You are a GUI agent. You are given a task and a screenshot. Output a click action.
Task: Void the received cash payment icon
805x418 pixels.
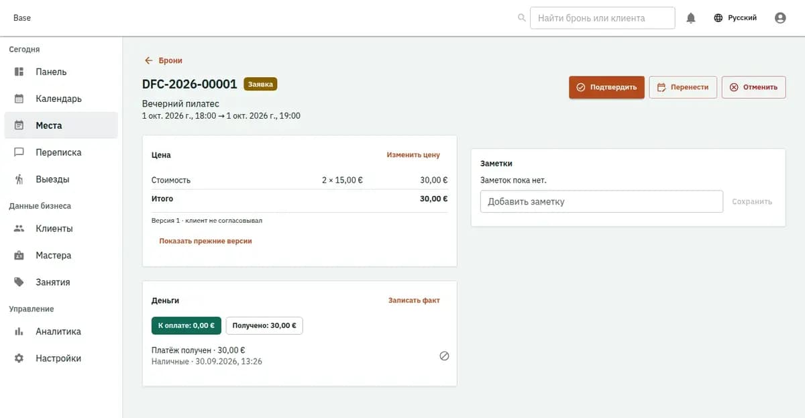444,356
